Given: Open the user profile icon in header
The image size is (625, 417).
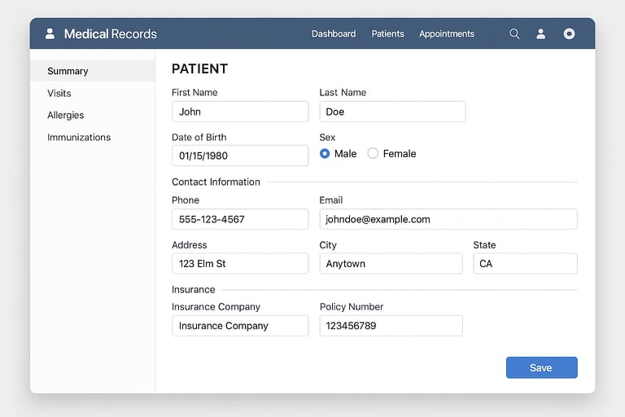Looking at the screenshot, I should click(x=540, y=33).
